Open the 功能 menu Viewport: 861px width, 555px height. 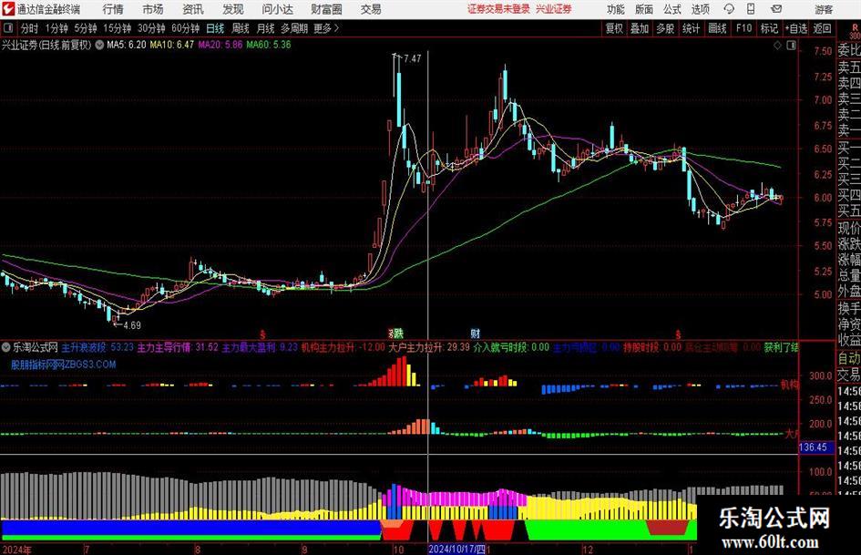pos(616,9)
